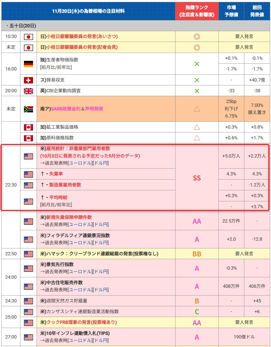Click the South Africa flag in SARB row
271x347 pixels.
[28, 109]
